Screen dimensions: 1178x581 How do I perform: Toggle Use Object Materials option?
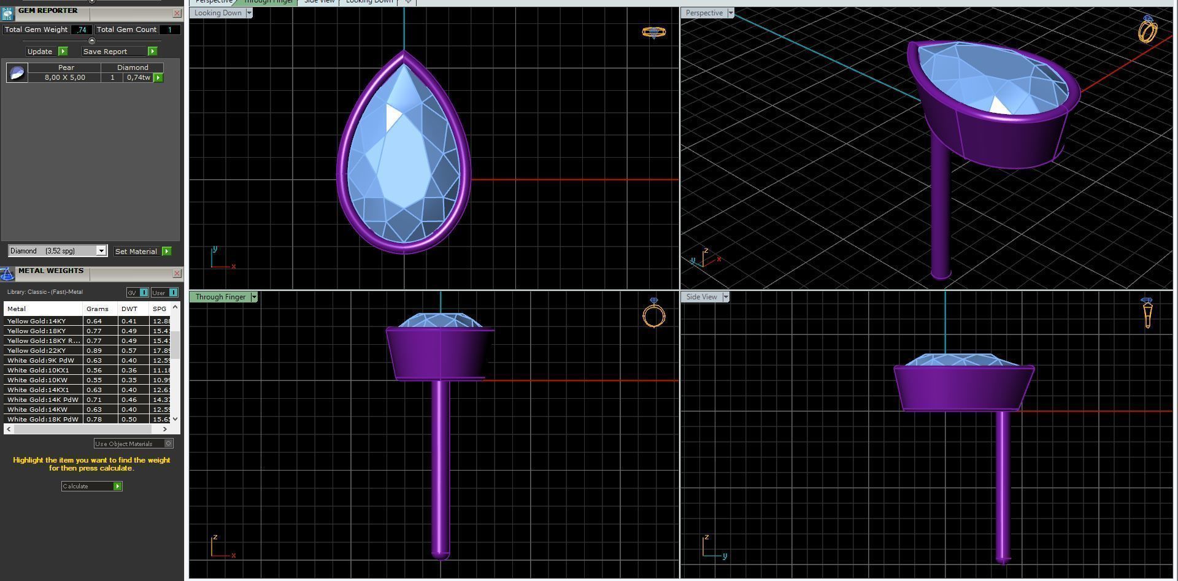tap(133, 444)
